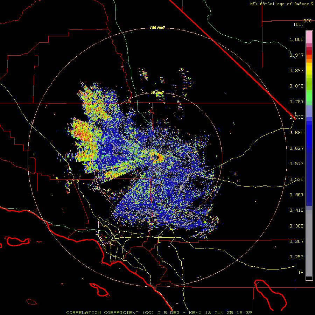Click the DCC label above the color scale
Screen dimensions: 315x315
[x=307, y=21]
